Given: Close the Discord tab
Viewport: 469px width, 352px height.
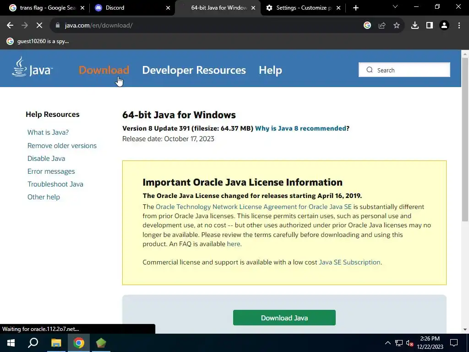Looking at the screenshot, I should click(168, 8).
